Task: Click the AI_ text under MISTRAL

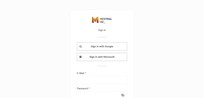Action: 103,22
